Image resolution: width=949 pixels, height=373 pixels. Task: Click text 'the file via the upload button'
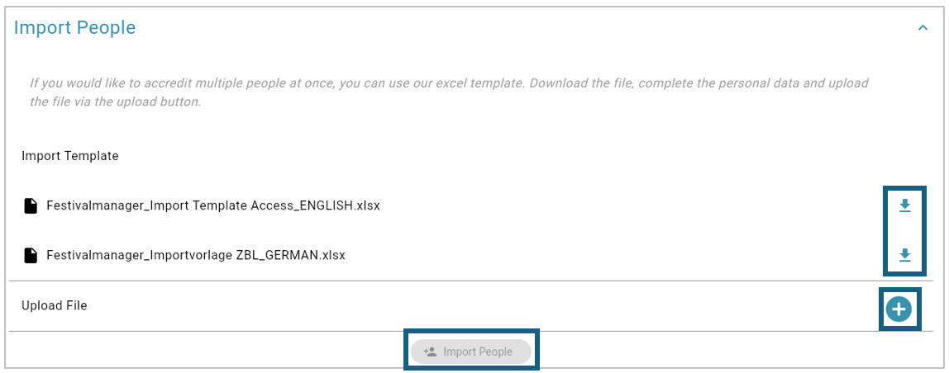[x=115, y=102]
